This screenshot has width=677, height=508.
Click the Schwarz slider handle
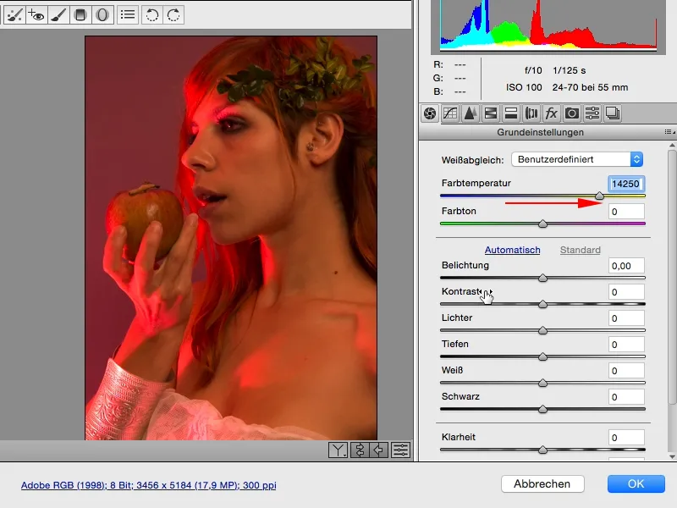tap(542, 410)
